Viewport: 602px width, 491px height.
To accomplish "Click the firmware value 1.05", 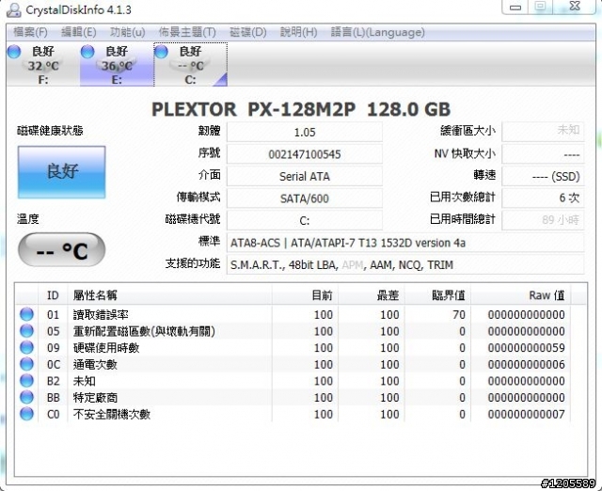I will pyautogui.click(x=305, y=132).
